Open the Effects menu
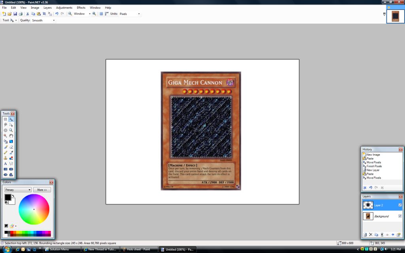Screen dimensions: 405x253 (x=81, y=8)
